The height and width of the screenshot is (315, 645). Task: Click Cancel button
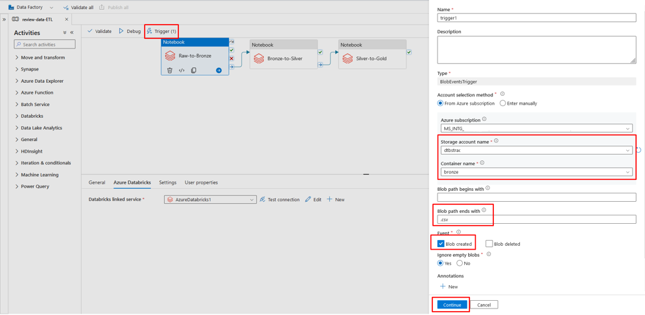coord(484,305)
